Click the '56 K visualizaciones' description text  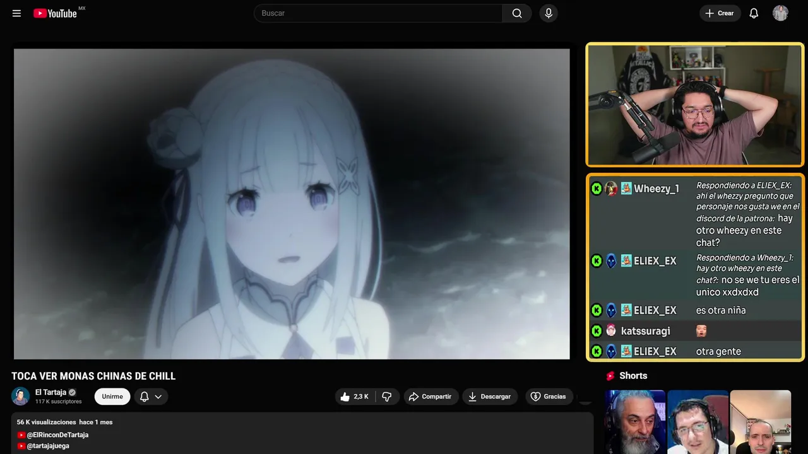46,422
